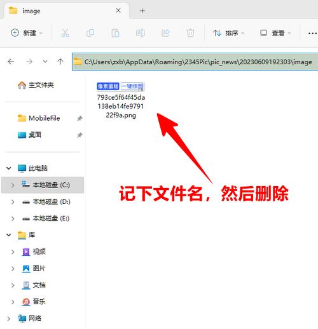Click the Cut scissors icon
Image resolution: width=318 pixels, height=329 pixels.
[x=65, y=33]
